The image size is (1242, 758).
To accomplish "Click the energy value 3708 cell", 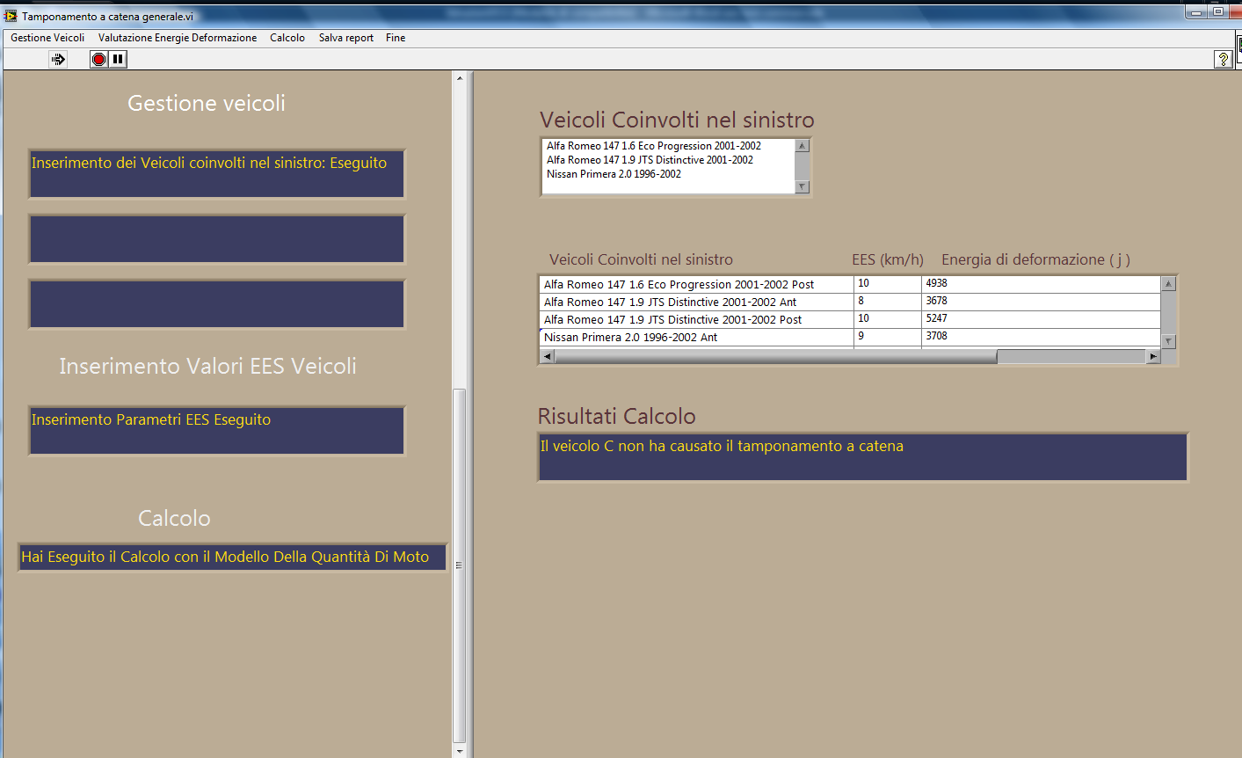I will (x=1042, y=337).
